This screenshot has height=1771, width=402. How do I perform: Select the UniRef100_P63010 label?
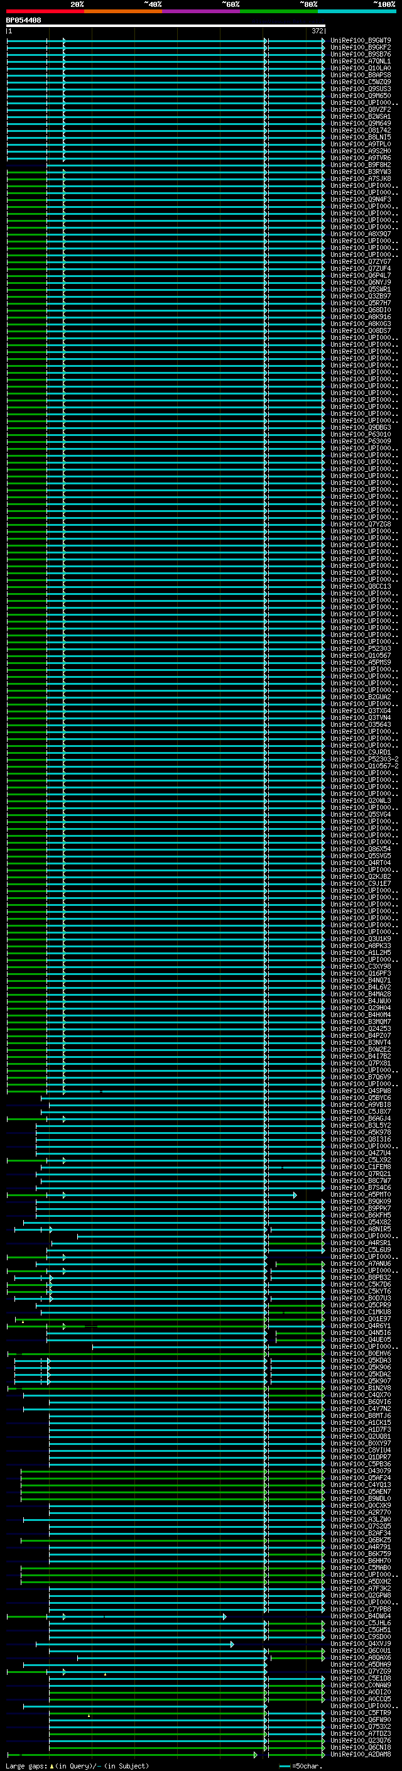tap(361, 435)
